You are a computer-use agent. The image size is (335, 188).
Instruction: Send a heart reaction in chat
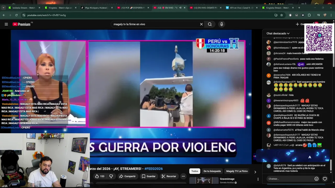(x=325, y=179)
